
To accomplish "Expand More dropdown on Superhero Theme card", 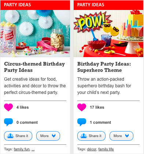I will (x=121, y=136).
